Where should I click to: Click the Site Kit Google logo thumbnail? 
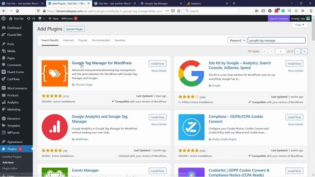tap(191, 73)
